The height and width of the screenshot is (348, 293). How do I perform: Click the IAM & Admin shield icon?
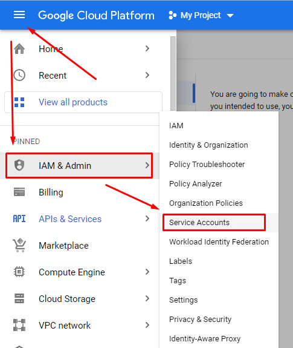point(19,165)
